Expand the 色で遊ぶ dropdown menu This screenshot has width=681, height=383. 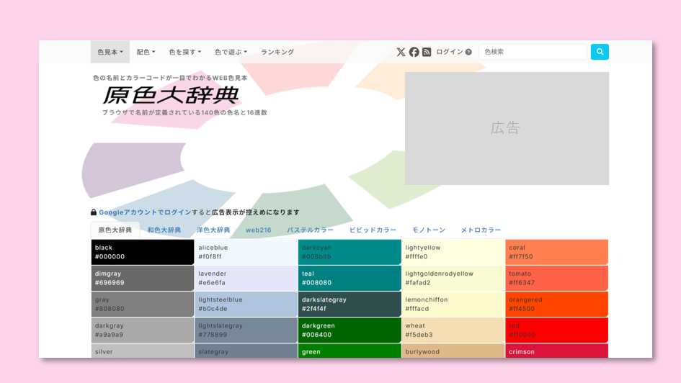point(231,52)
